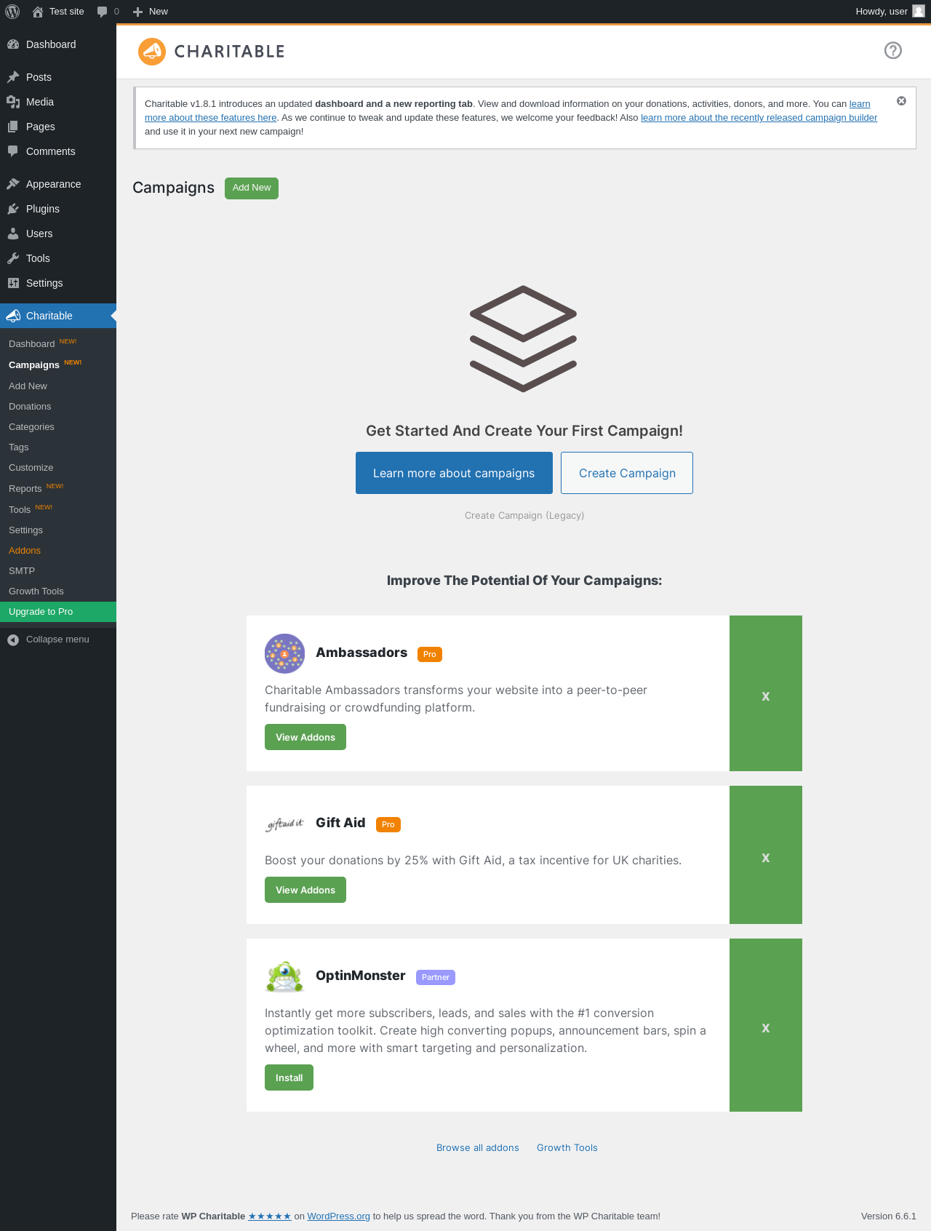Screen dimensions: 931x1231
Task: Click Install button for OptinMonster
Action: point(289,1077)
